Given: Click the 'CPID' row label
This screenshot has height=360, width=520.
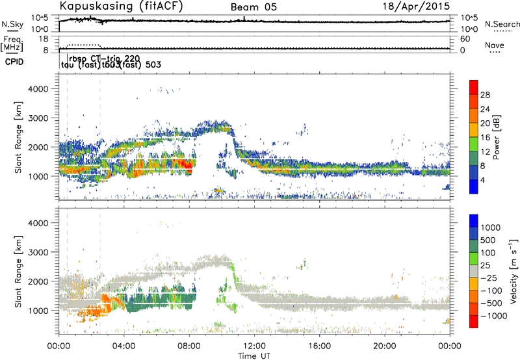Looking at the screenshot, I should click(x=14, y=62).
